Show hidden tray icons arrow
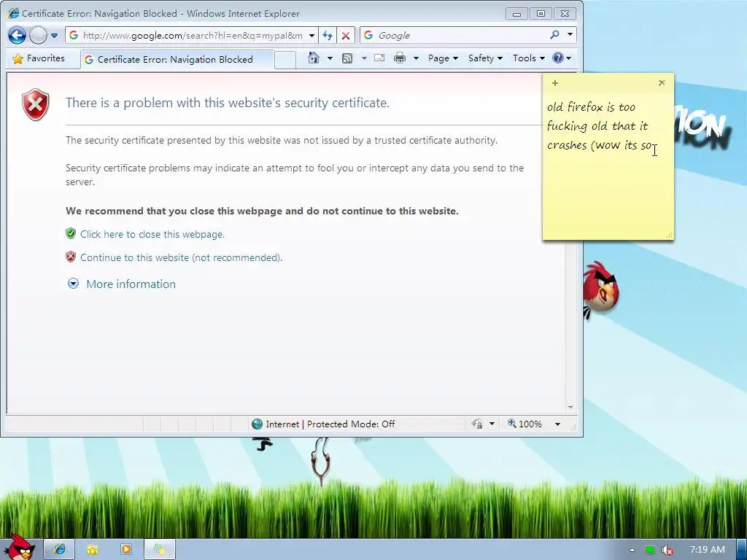 point(632,550)
